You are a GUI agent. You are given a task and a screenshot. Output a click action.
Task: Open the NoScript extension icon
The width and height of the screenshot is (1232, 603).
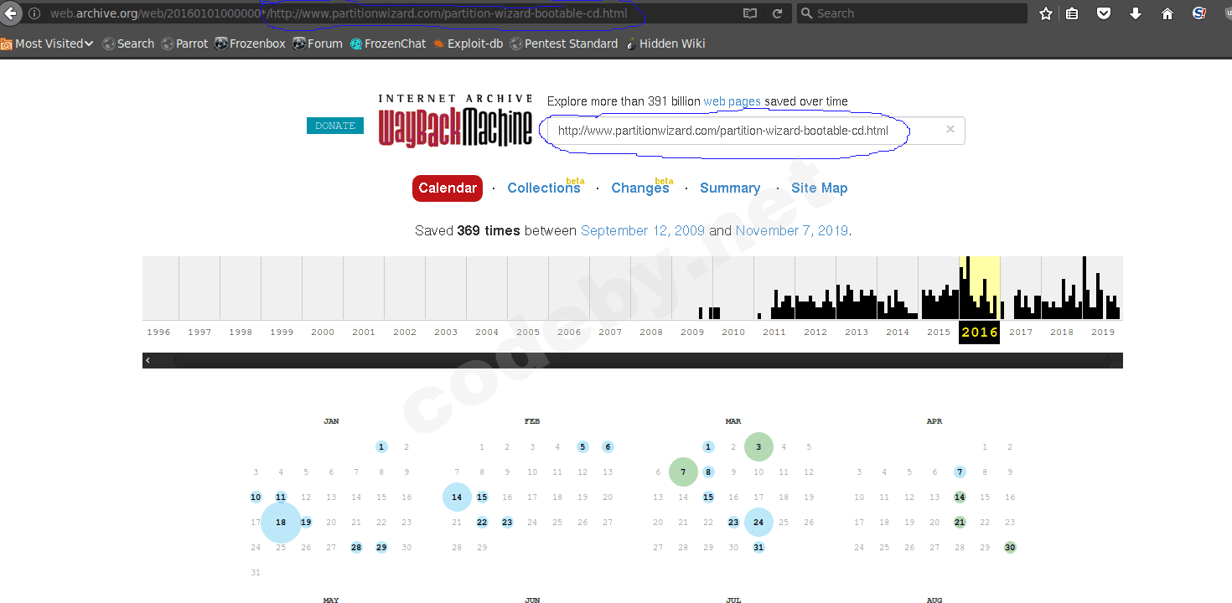click(1199, 13)
